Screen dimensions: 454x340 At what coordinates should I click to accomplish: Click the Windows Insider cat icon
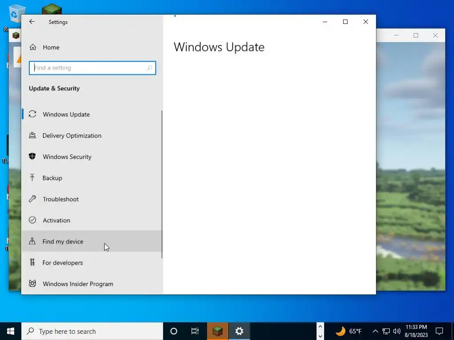tap(32, 283)
